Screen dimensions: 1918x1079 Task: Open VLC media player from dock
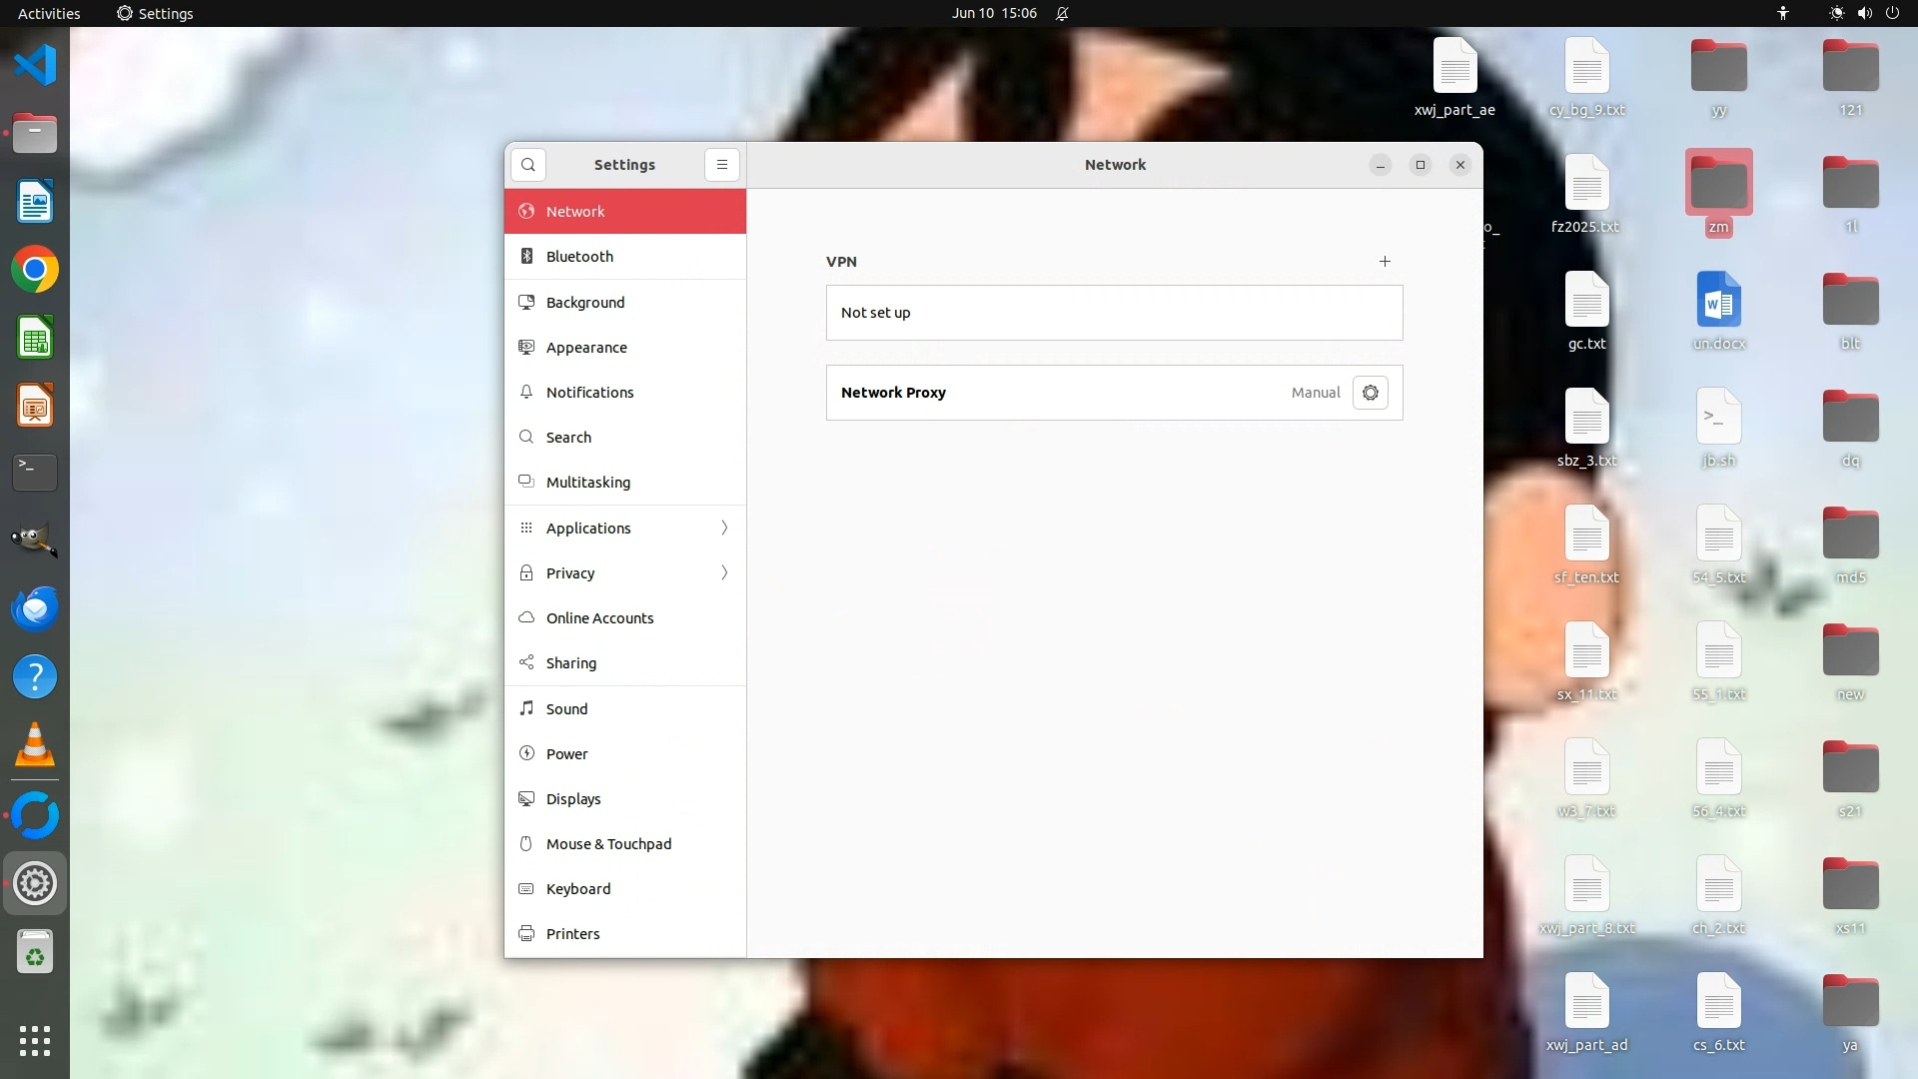point(35,745)
